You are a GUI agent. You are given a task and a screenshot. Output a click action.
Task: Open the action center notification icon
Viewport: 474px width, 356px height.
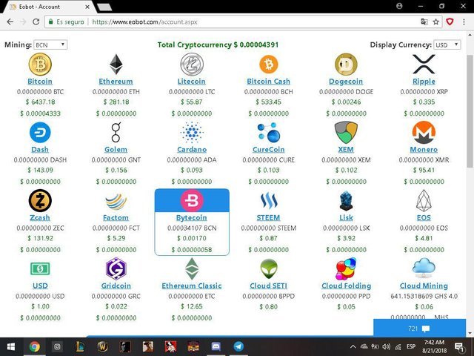point(459,347)
